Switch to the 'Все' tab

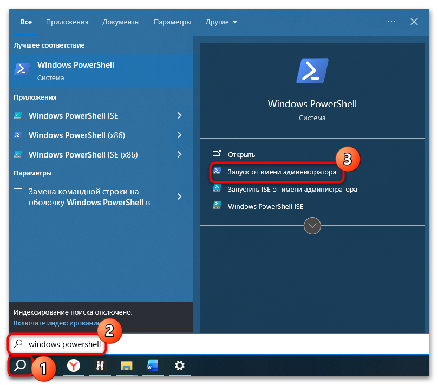click(x=26, y=22)
